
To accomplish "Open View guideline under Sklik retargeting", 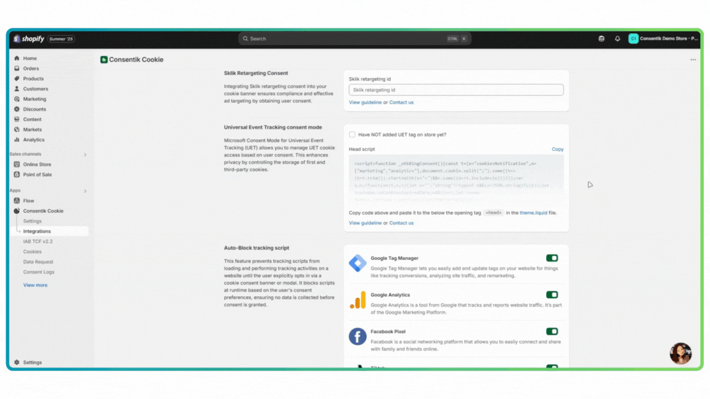I will [365, 102].
